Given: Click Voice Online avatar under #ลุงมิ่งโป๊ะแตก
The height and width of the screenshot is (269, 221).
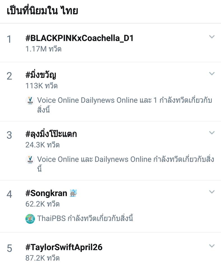Looking at the screenshot, I should pyautogui.click(x=30, y=159).
